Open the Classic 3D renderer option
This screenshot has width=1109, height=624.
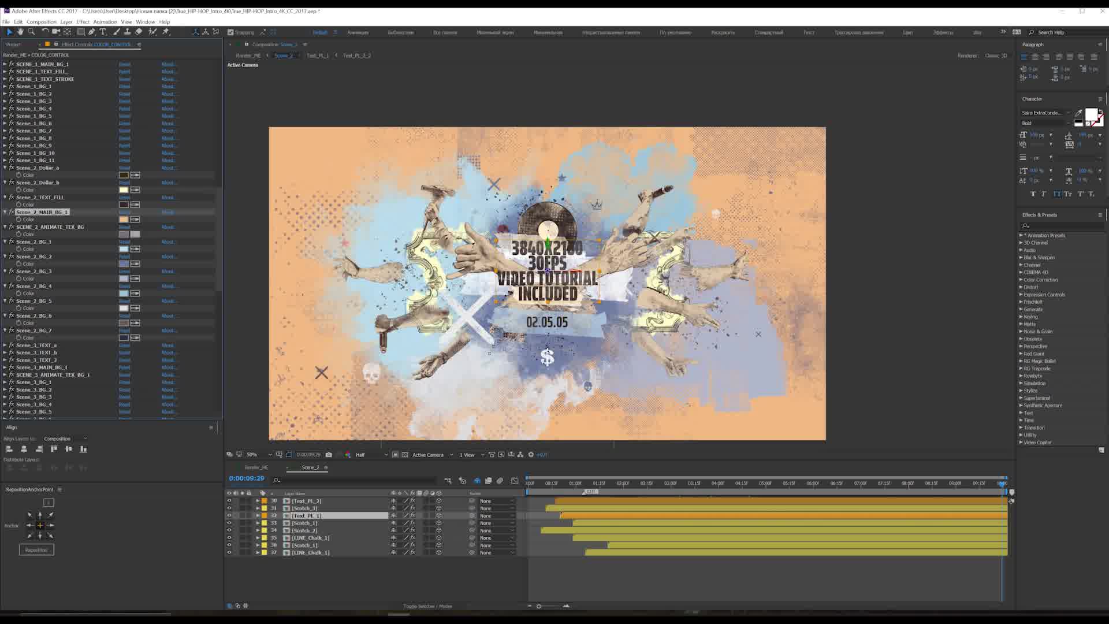(x=996, y=55)
